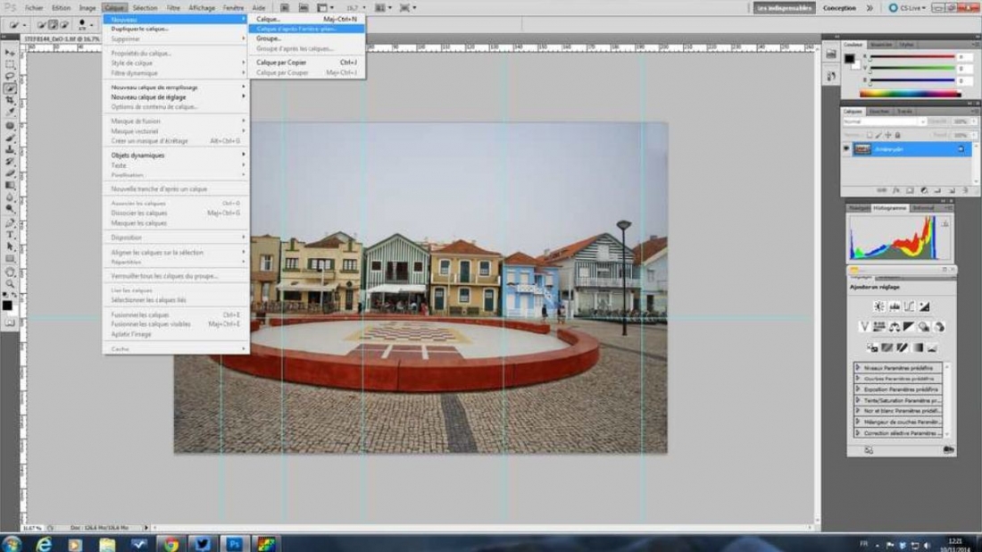Click the Brightness/Contrast adjustment icon

[878, 306]
